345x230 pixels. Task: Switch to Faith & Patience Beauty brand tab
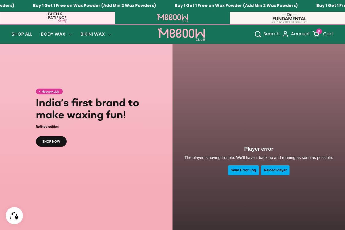point(57,18)
